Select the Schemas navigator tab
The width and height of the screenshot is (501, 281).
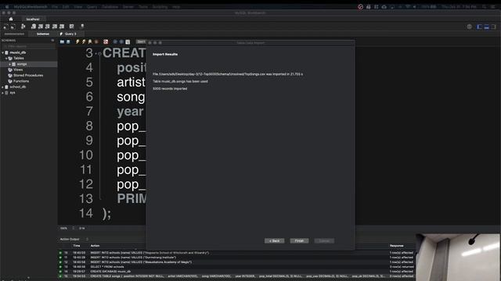tap(43, 34)
